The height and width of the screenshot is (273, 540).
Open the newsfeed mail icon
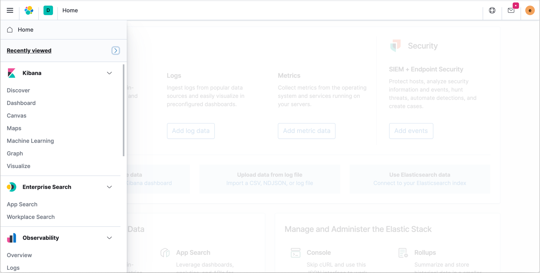511,10
